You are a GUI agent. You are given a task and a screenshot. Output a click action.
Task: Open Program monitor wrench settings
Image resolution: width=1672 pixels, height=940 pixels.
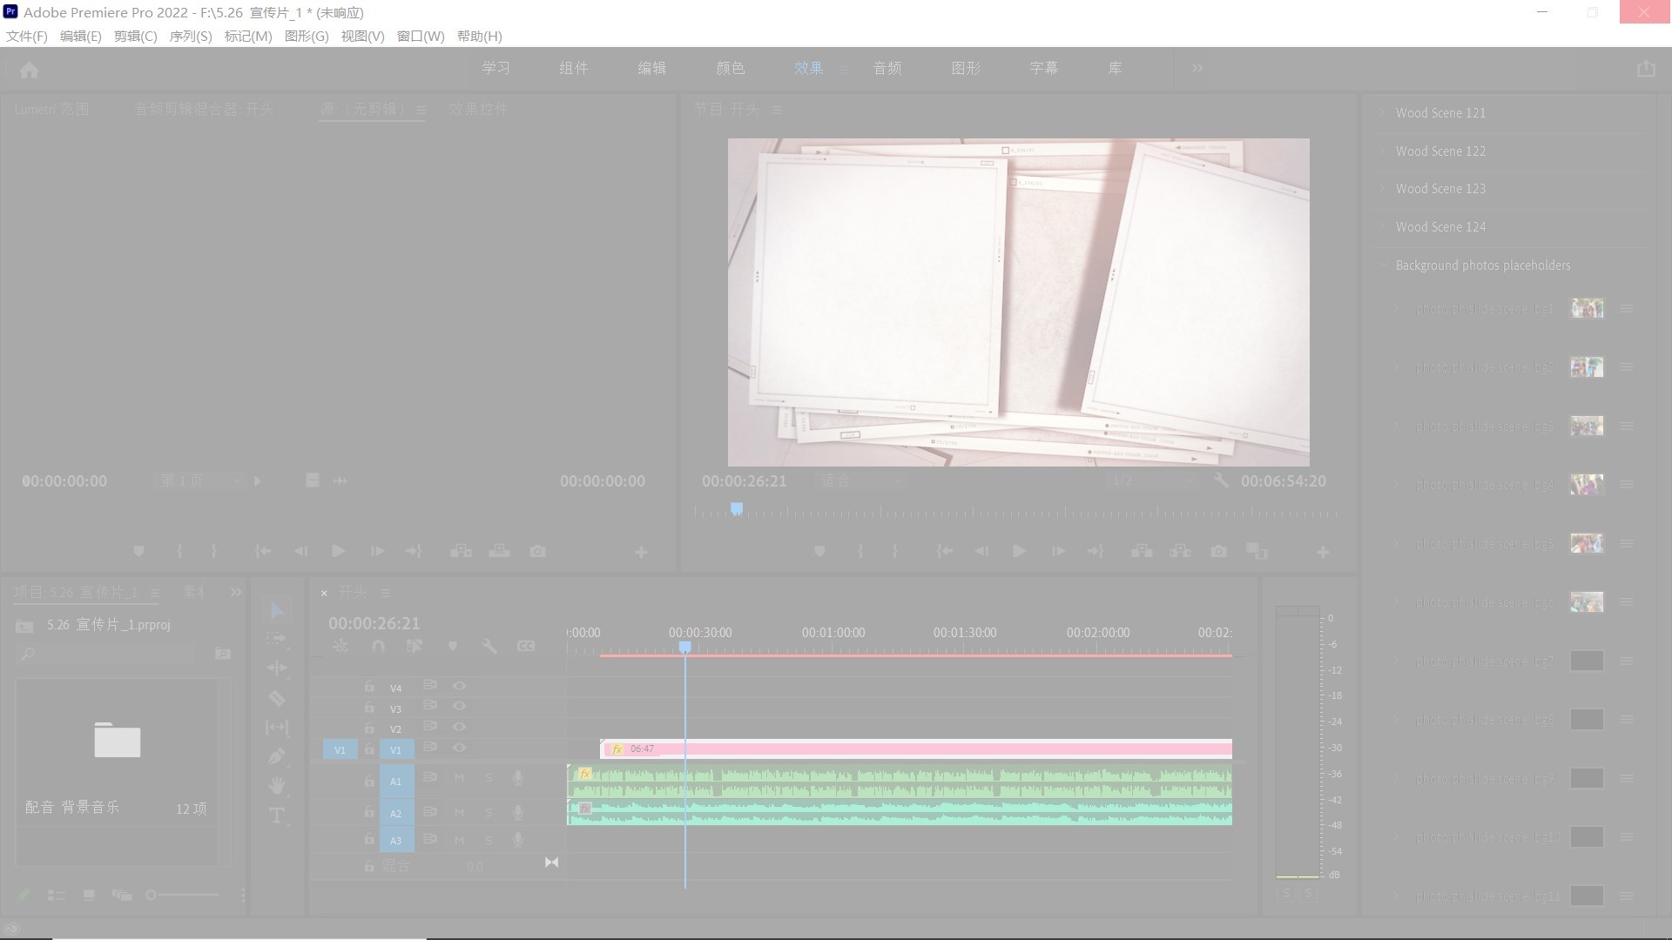(x=1221, y=480)
